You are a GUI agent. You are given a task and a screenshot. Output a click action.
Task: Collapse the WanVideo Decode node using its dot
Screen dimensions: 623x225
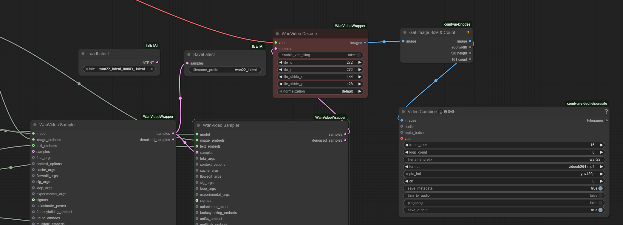pos(277,34)
